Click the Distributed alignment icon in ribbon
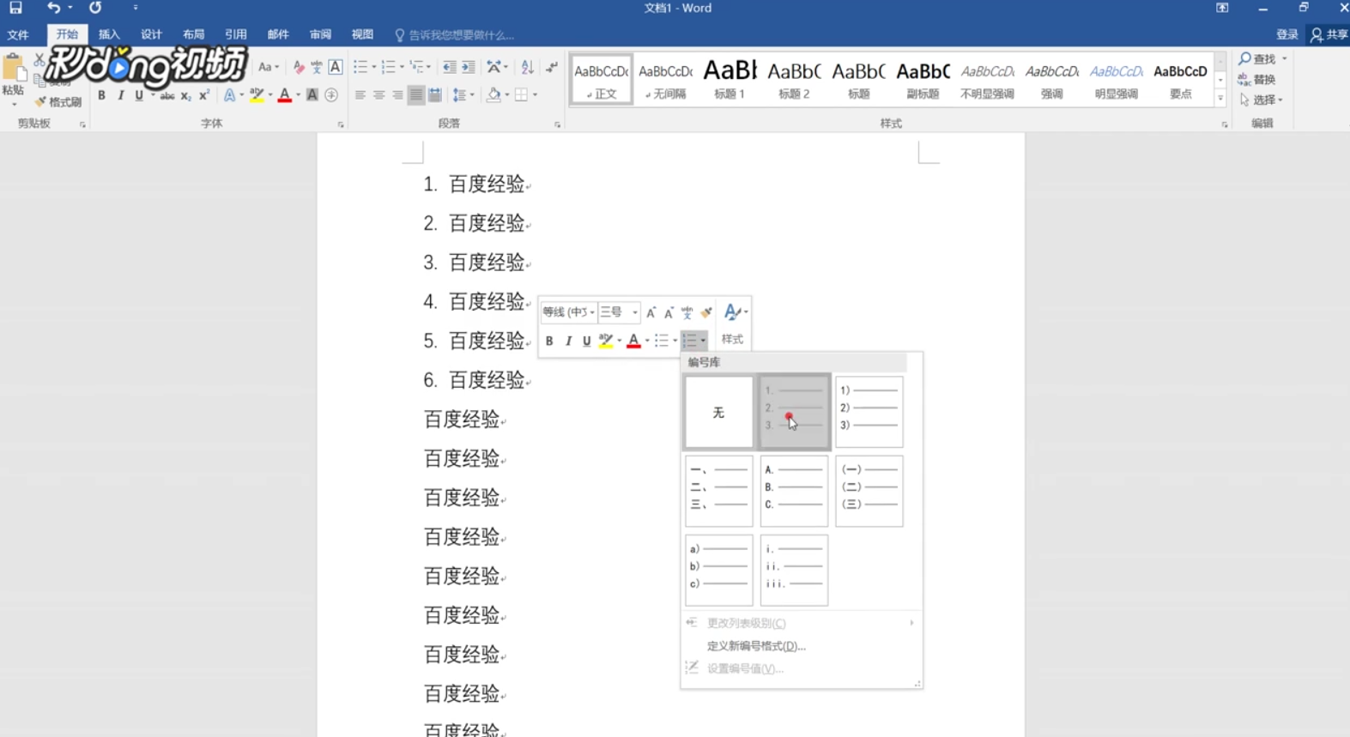This screenshot has height=737, width=1350. (435, 95)
